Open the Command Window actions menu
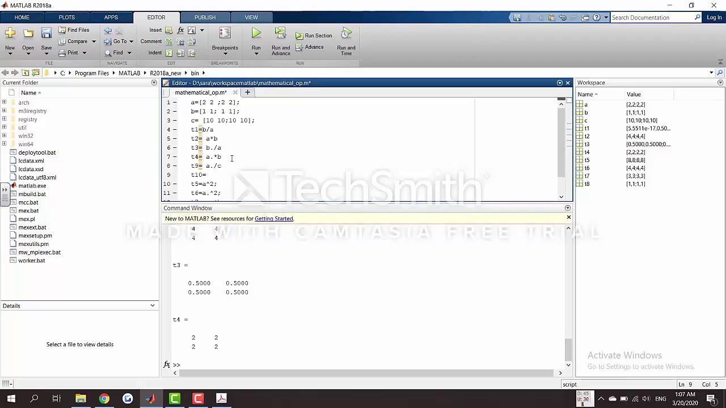The height and width of the screenshot is (408, 726). [x=567, y=208]
